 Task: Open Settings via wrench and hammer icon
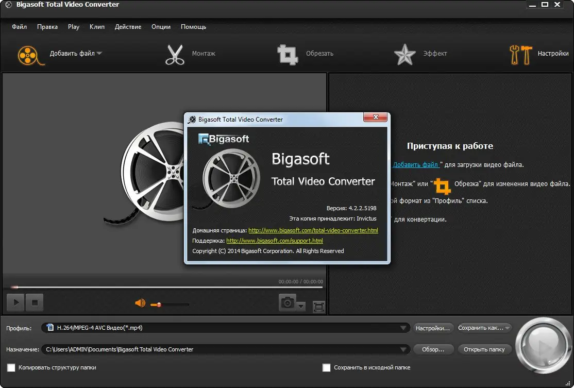(520, 55)
